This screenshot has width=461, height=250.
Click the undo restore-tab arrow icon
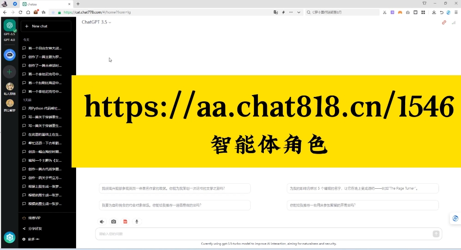tap(441, 12)
